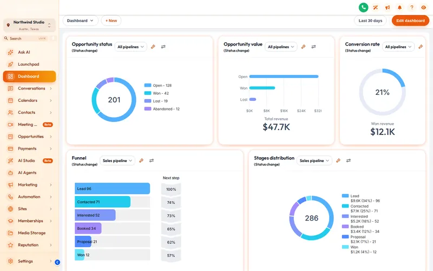Open filter settings icon on Opportunity status
Viewport: 433px width, 271px height.
[x=163, y=47]
